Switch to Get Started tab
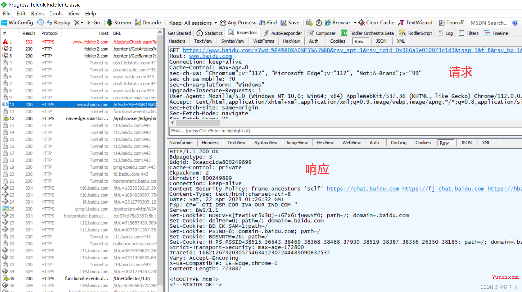 tap(179, 33)
